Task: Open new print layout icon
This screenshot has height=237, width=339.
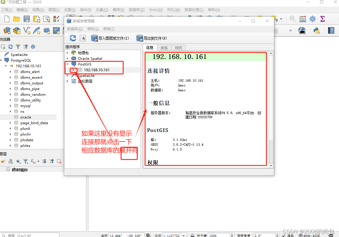Action: coord(37,19)
